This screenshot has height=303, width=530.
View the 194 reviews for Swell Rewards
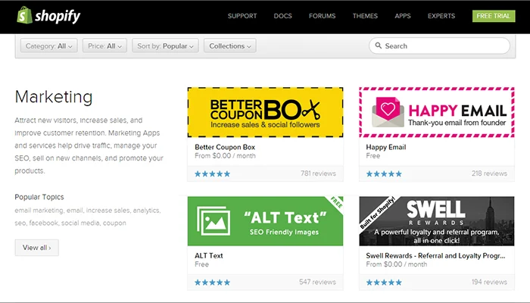click(x=489, y=282)
